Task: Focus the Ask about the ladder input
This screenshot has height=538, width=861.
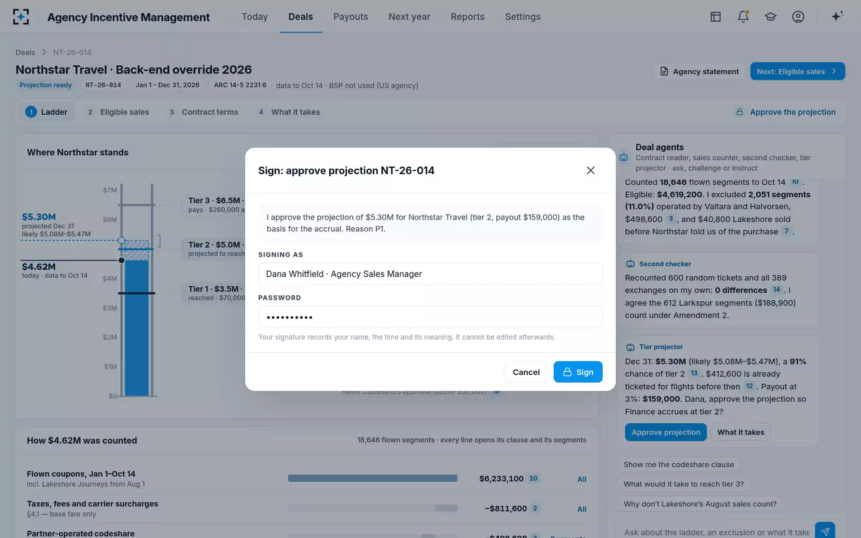Action: tap(716, 532)
